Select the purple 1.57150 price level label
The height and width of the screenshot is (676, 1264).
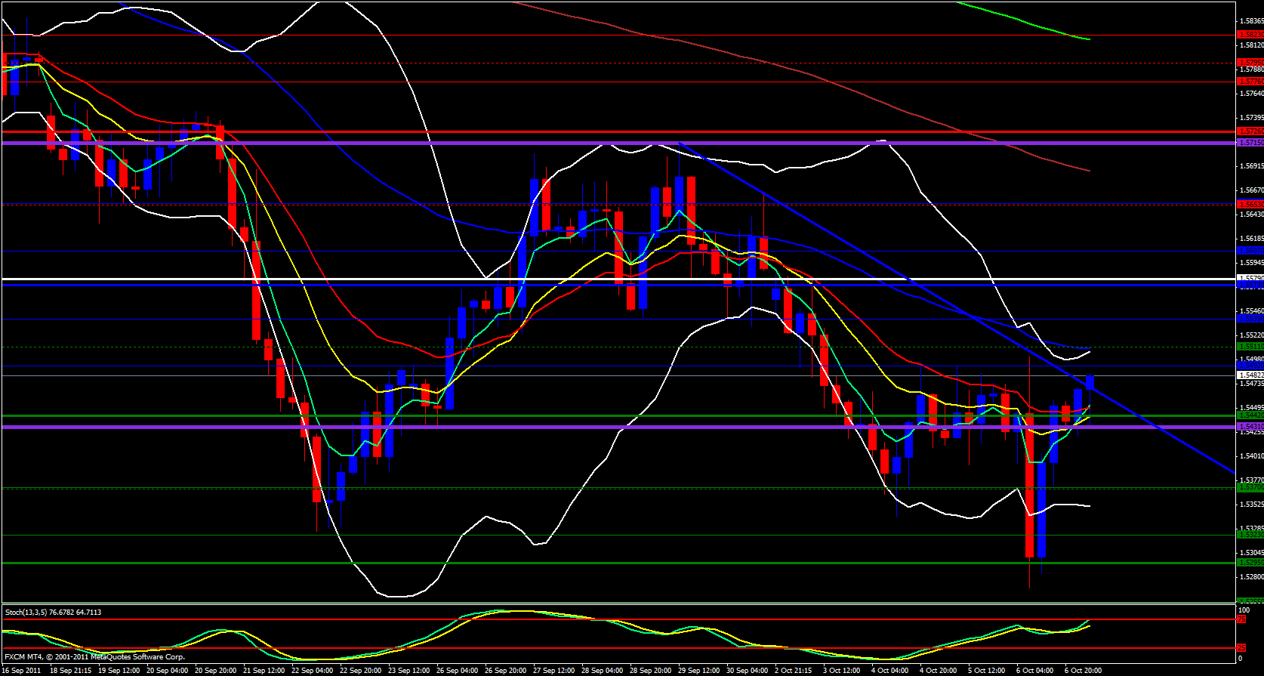point(1250,143)
